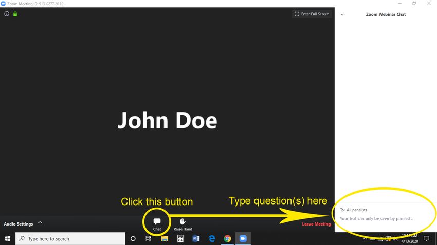Select the All panelists recipient
This screenshot has height=245, width=437.
357,210
